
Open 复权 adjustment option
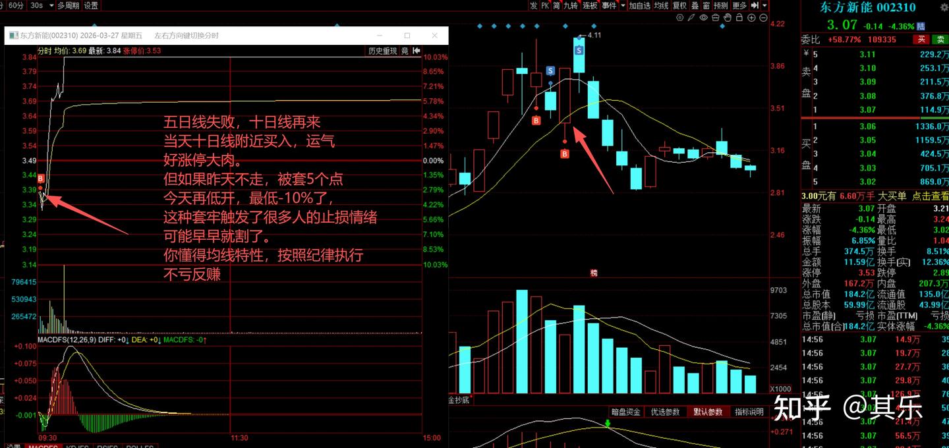click(x=679, y=5)
